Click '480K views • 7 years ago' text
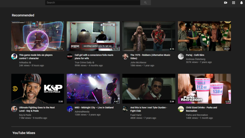The image size is (245, 138). click(x=143, y=118)
